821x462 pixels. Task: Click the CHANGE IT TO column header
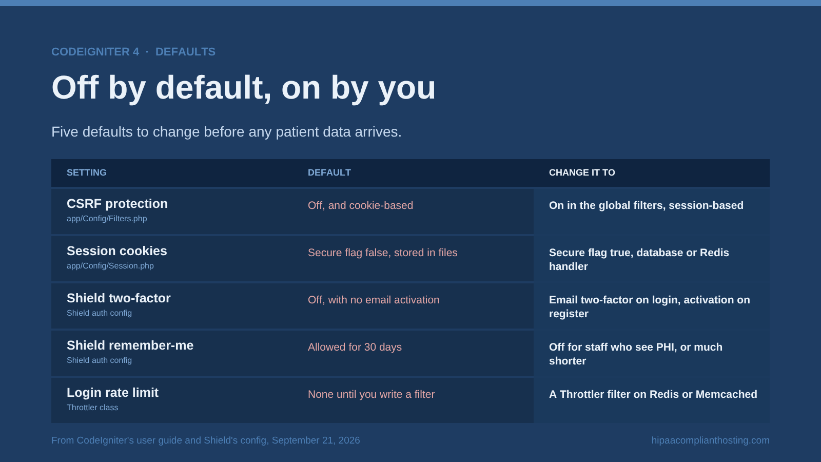tap(582, 172)
